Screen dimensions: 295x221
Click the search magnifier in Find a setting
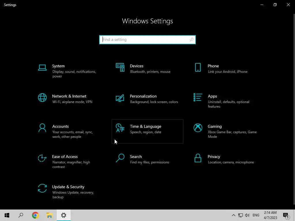coord(192,40)
